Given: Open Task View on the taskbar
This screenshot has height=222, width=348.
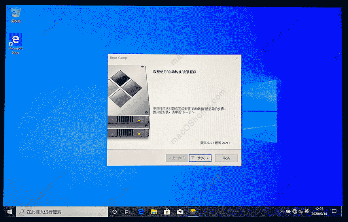Looking at the screenshot, I should click(127, 212).
